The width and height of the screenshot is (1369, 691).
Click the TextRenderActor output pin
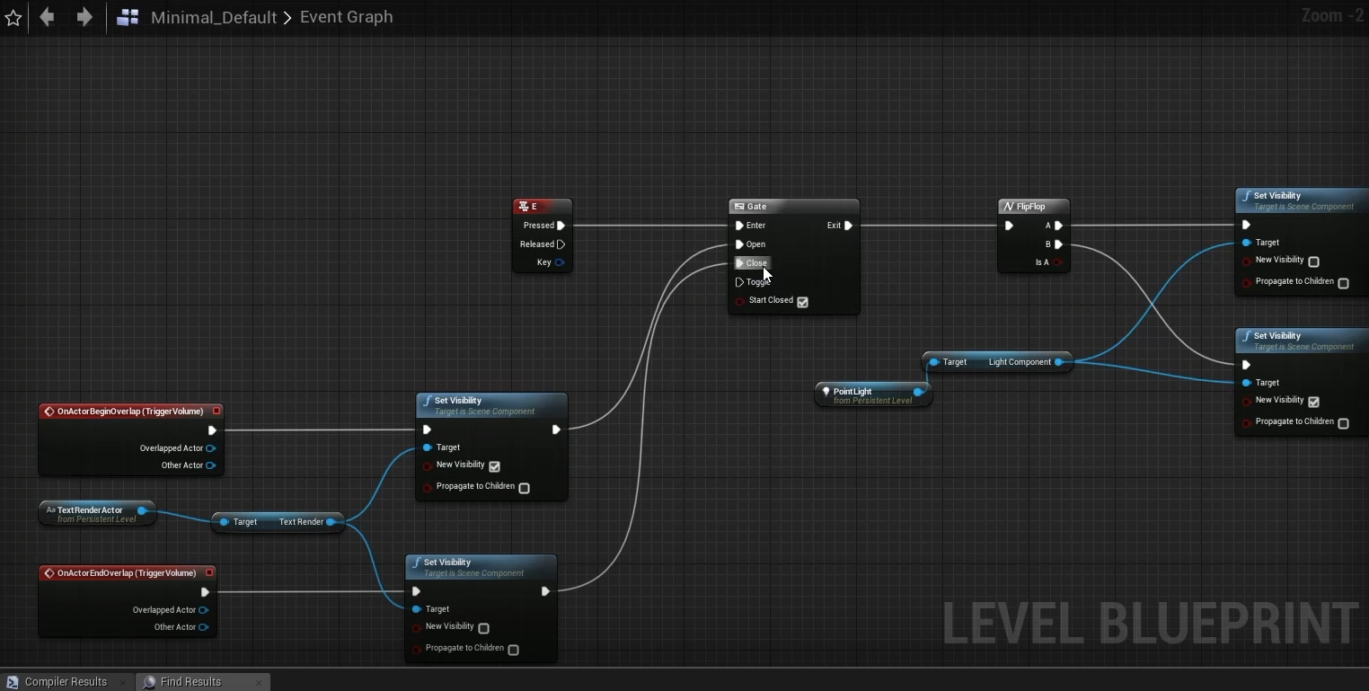pos(142,510)
